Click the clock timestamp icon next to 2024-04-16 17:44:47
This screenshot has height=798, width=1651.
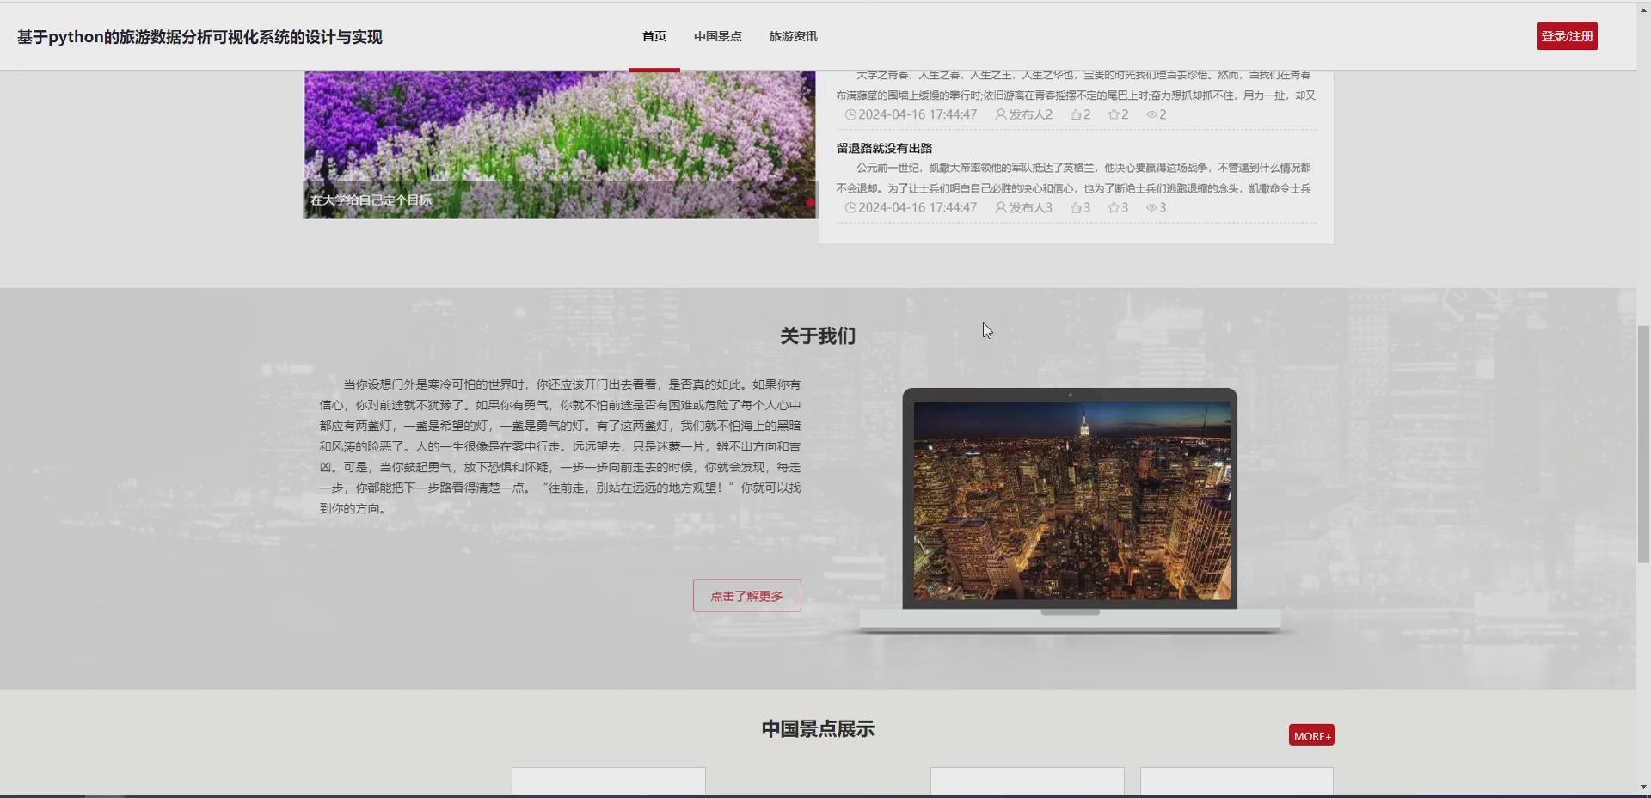[851, 114]
